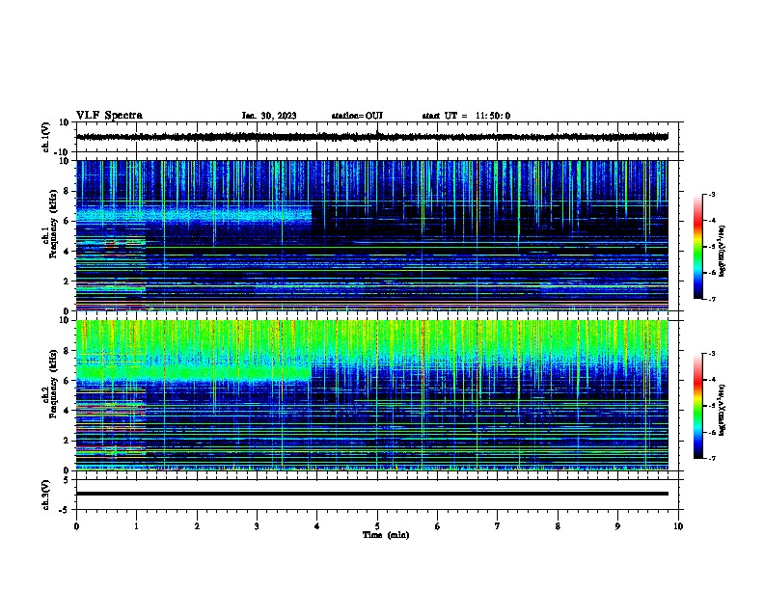764x590 pixels.
Task: Click the time axis tick label "1"
Action: tap(136, 526)
